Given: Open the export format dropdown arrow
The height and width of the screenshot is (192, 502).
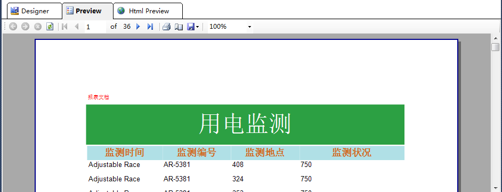Looking at the screenshot, I should [x=197, y=27].
